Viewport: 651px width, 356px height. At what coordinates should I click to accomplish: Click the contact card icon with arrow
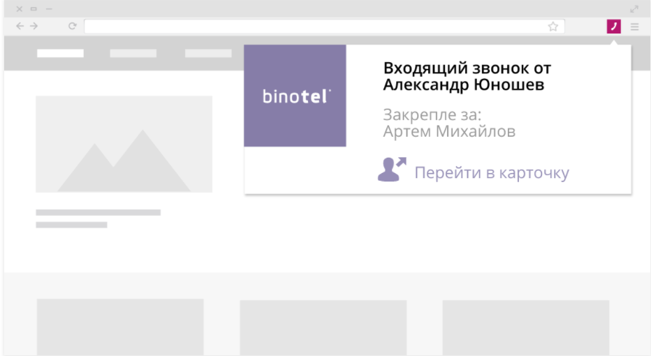pyautogui.click(x=392, y=170)
